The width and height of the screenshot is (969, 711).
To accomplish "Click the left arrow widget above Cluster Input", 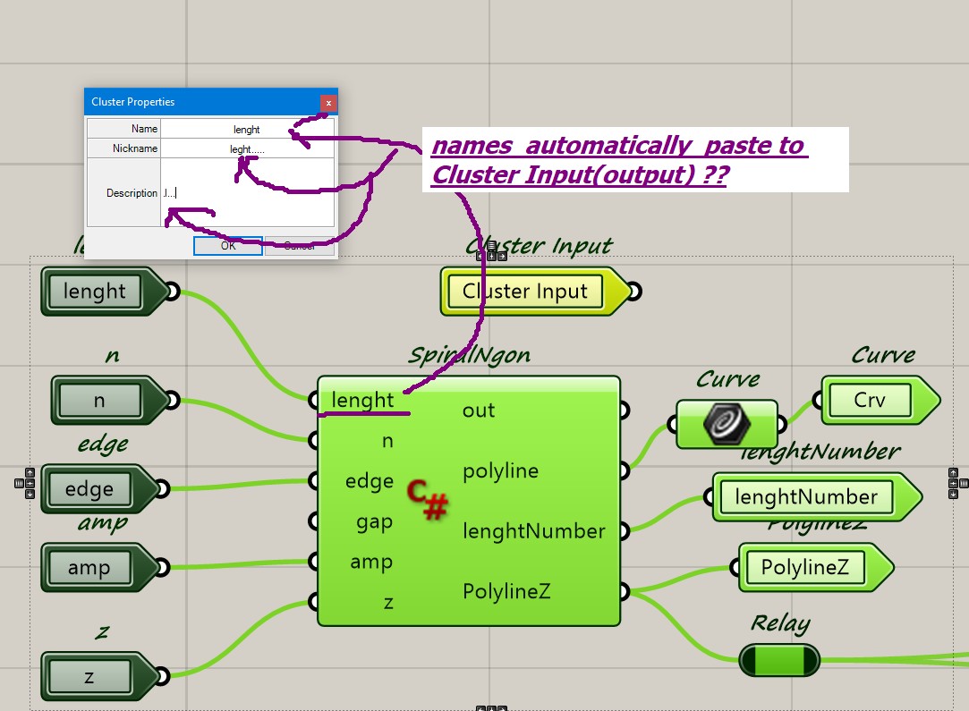I will pos(480,256).
